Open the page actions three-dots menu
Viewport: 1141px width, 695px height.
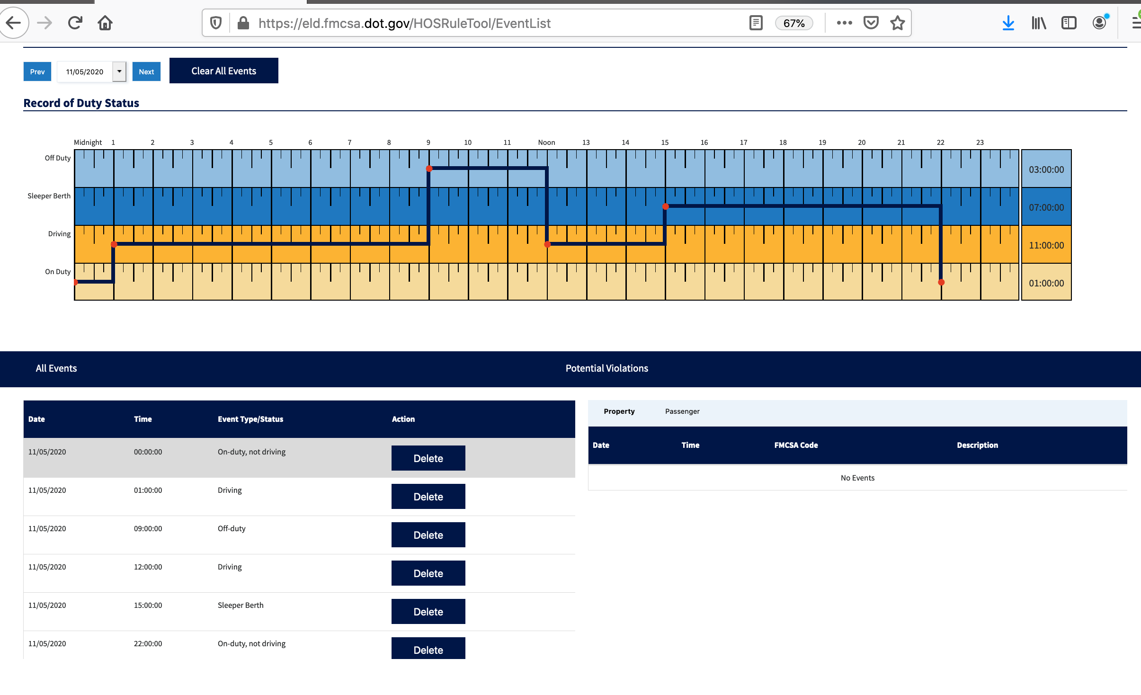coord(844,23)
